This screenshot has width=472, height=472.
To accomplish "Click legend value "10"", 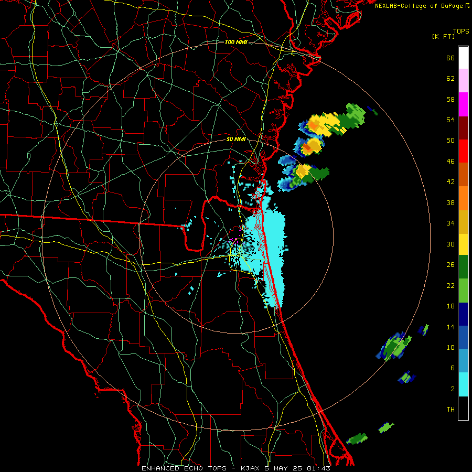I will coord(450,347).
